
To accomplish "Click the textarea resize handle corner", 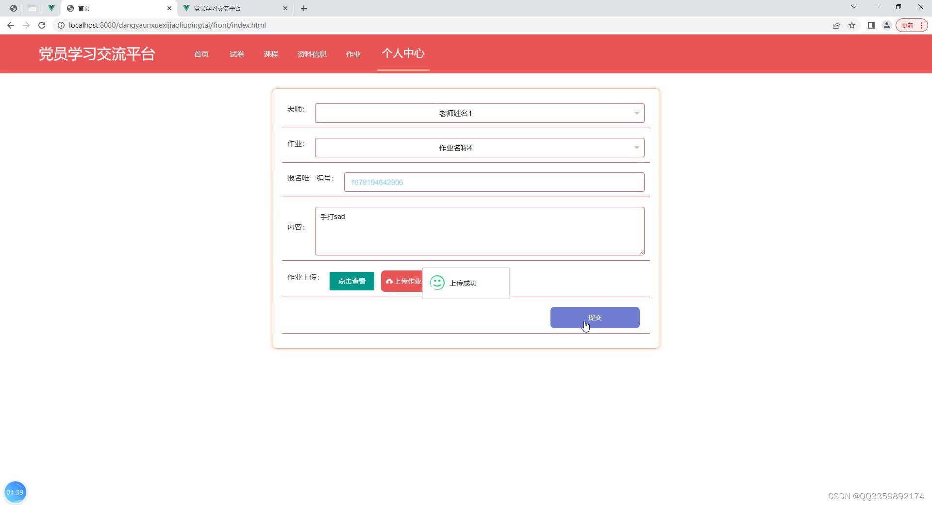I will (641, 252).
